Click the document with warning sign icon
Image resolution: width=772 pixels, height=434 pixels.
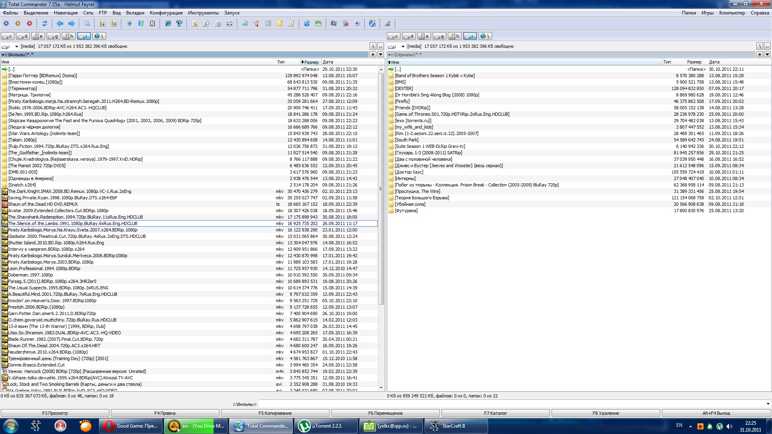click(x=195, y=24)
